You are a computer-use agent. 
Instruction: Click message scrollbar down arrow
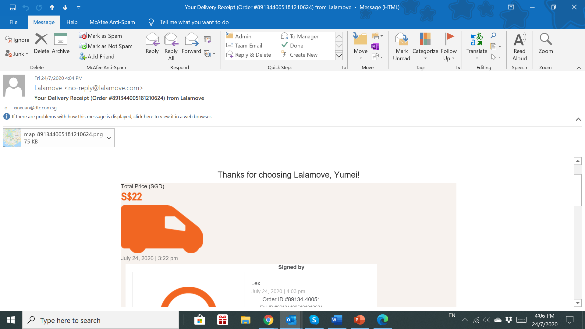(578, 303)
